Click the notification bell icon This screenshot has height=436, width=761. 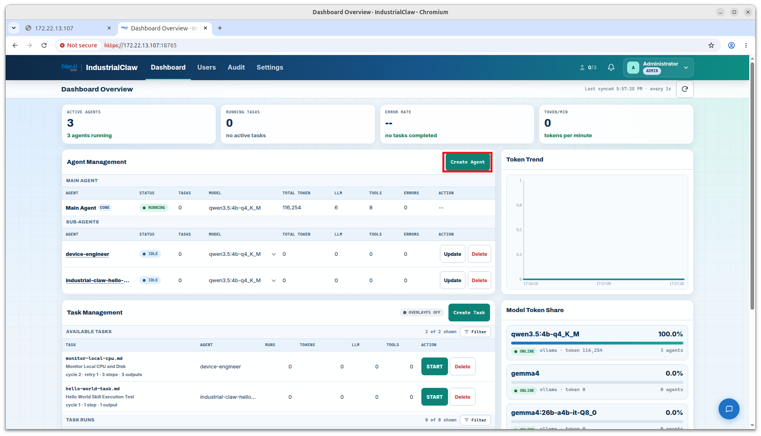pyautogui.click(x=611, y=68)
